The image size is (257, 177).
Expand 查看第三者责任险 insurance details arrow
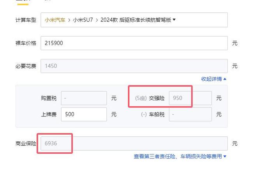[225, 156]
